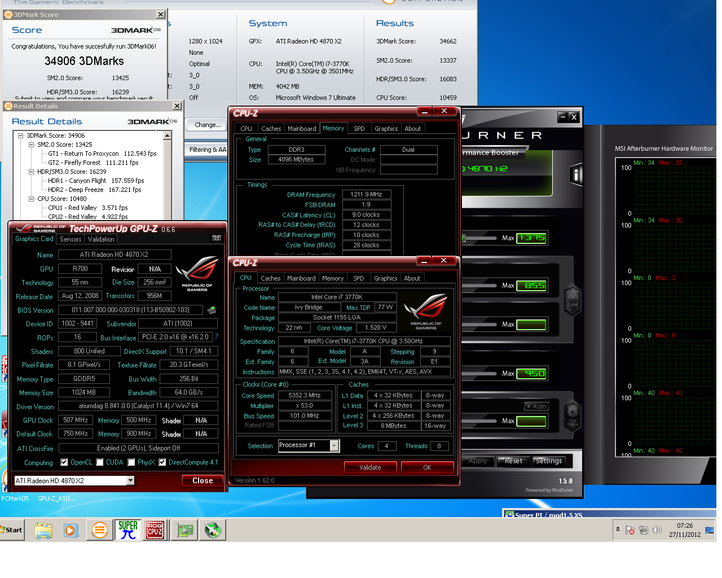Switch to the ROG CPU-Z taskbar icon

pyautogui.click(x=155, y=530)
